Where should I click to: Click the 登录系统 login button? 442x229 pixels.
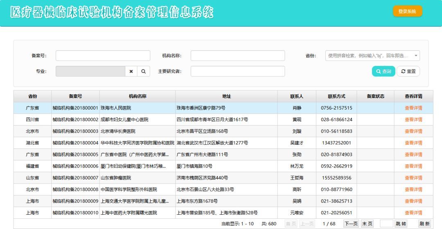tap(407, 11)
